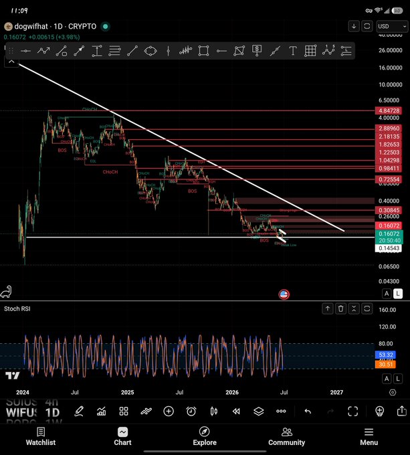Select the arrow drawing tool

(x=79, y=51)
